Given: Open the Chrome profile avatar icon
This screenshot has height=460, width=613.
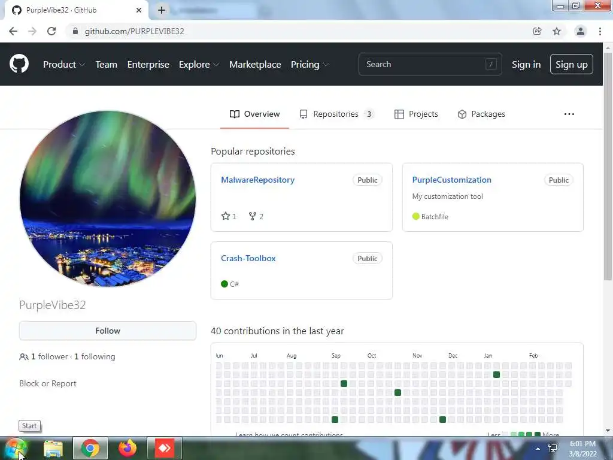Looking at the screenshot, I should tap(581, 31).
